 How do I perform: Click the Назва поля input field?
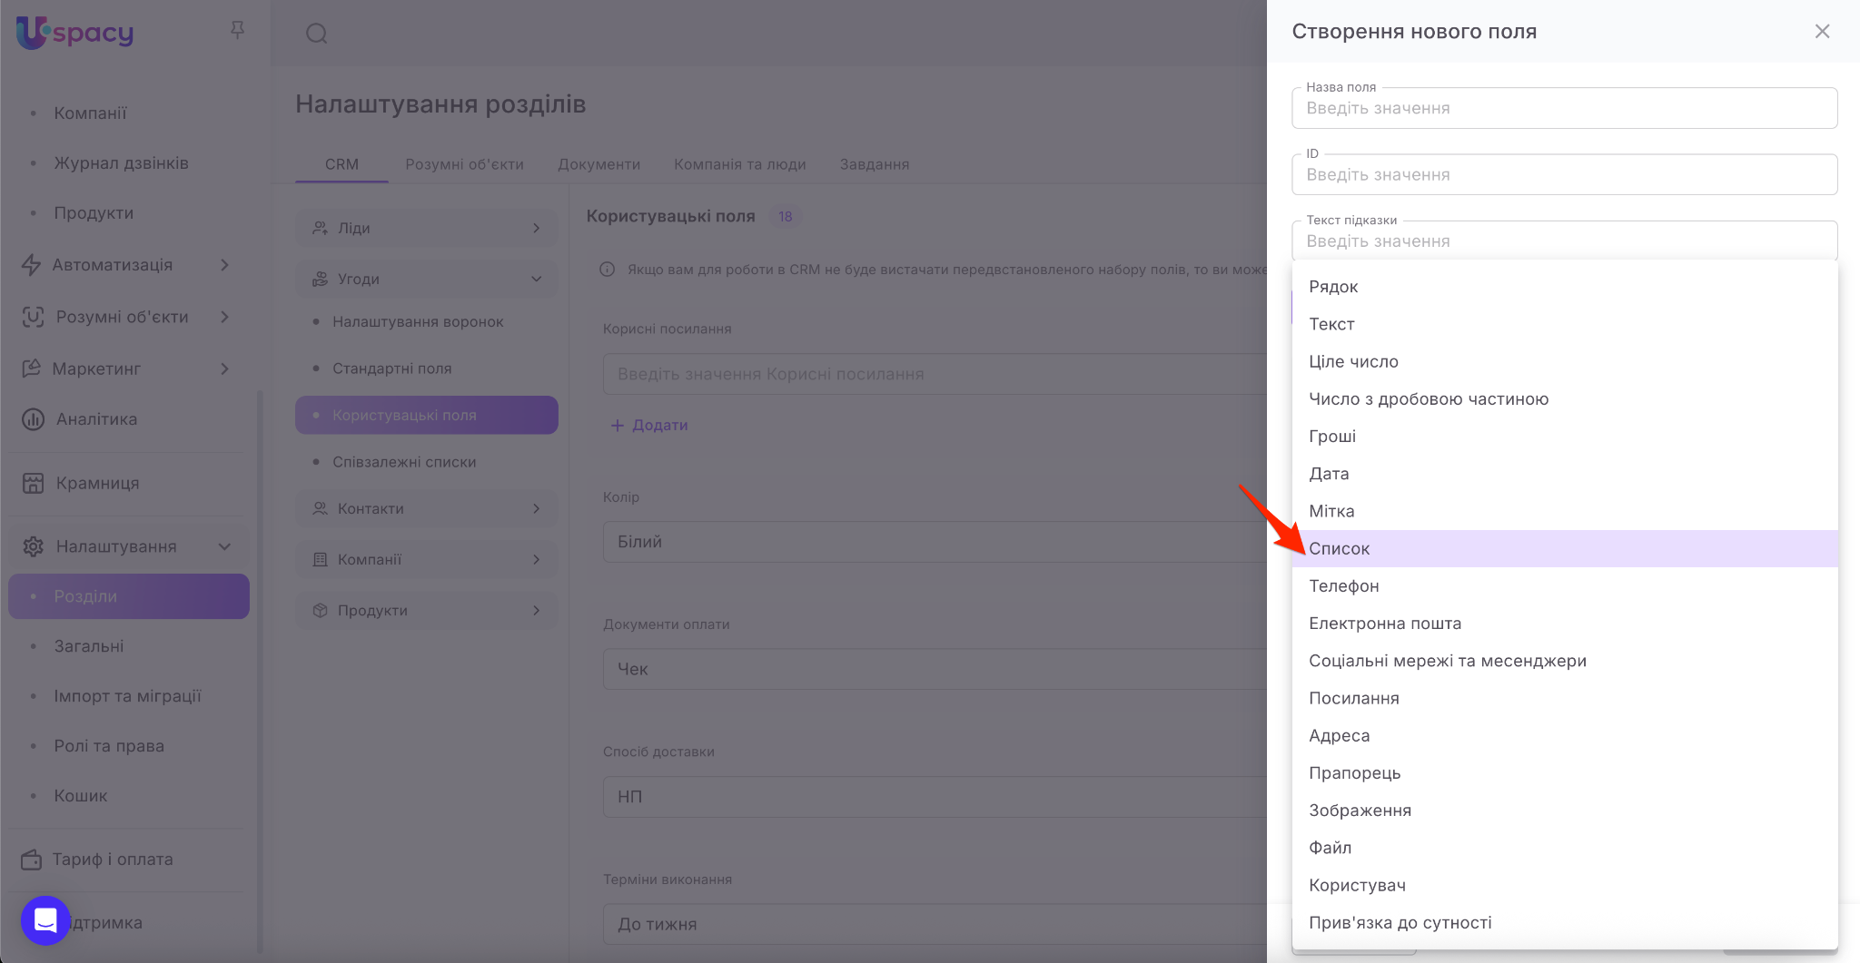point(1564,109)
